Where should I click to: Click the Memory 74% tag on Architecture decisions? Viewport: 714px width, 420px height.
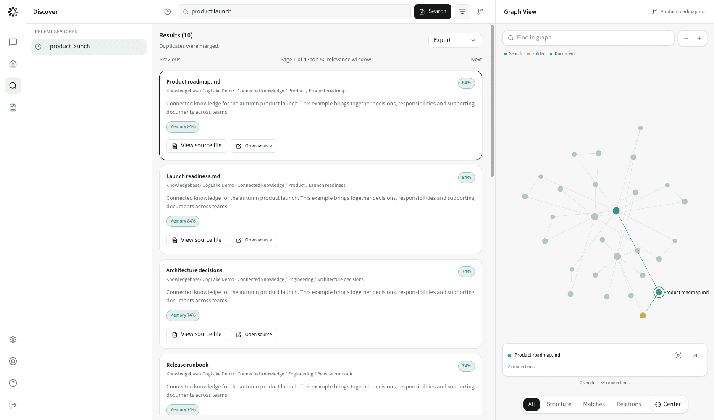click(x=183, y=315)
